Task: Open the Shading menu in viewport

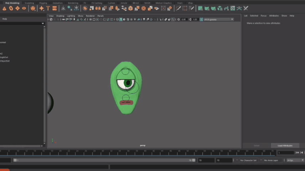Action: coord(60,16)
